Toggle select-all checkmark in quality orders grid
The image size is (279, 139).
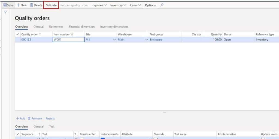click(x=18, y=34)
